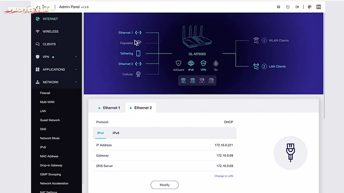Click the guest 2.4G Wi-Fi icon, fourth in row

point(211,81)
